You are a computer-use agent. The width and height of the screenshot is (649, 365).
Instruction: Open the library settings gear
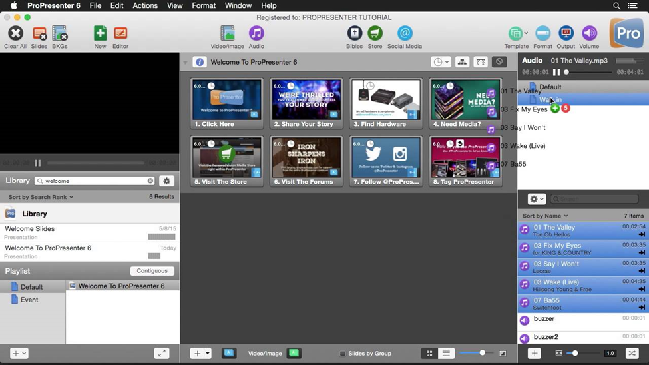(167, 181)
